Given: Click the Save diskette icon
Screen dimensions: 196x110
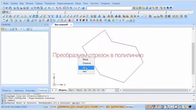Looking at the screenshot, I should [10, 8].
